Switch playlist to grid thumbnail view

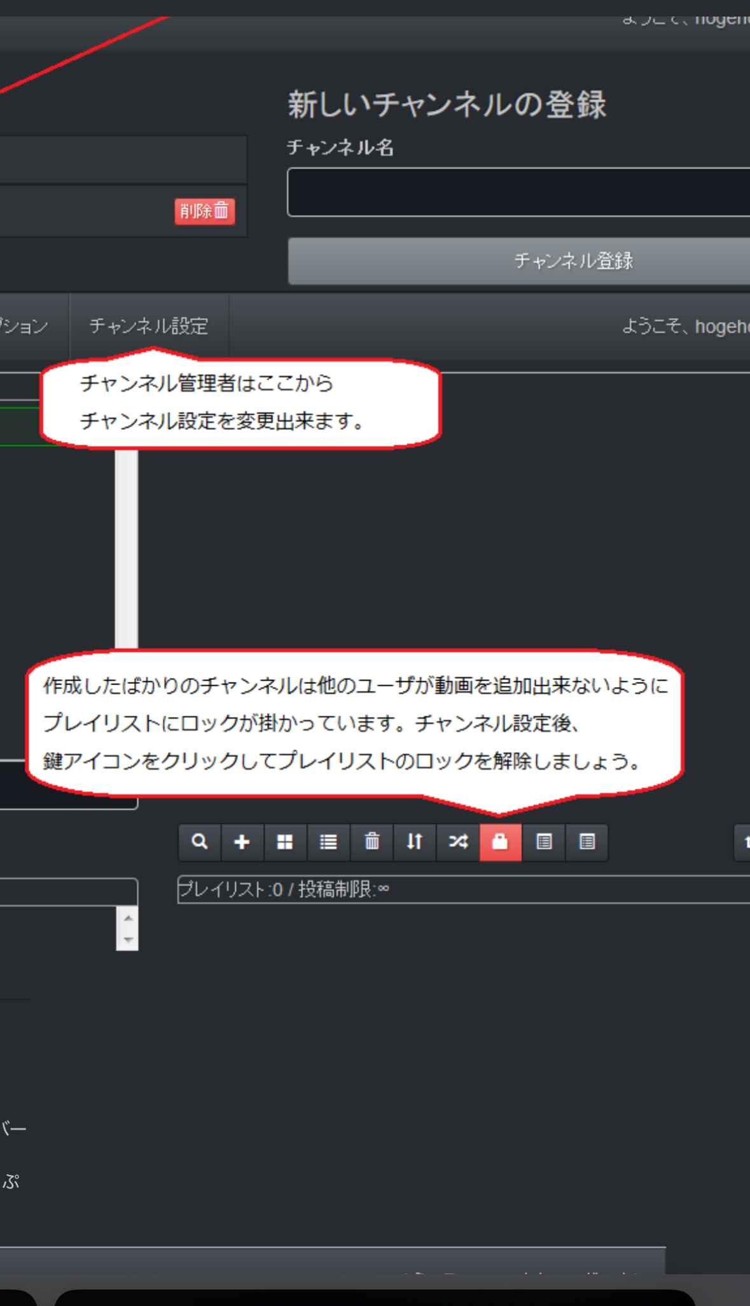coord(285,842)
